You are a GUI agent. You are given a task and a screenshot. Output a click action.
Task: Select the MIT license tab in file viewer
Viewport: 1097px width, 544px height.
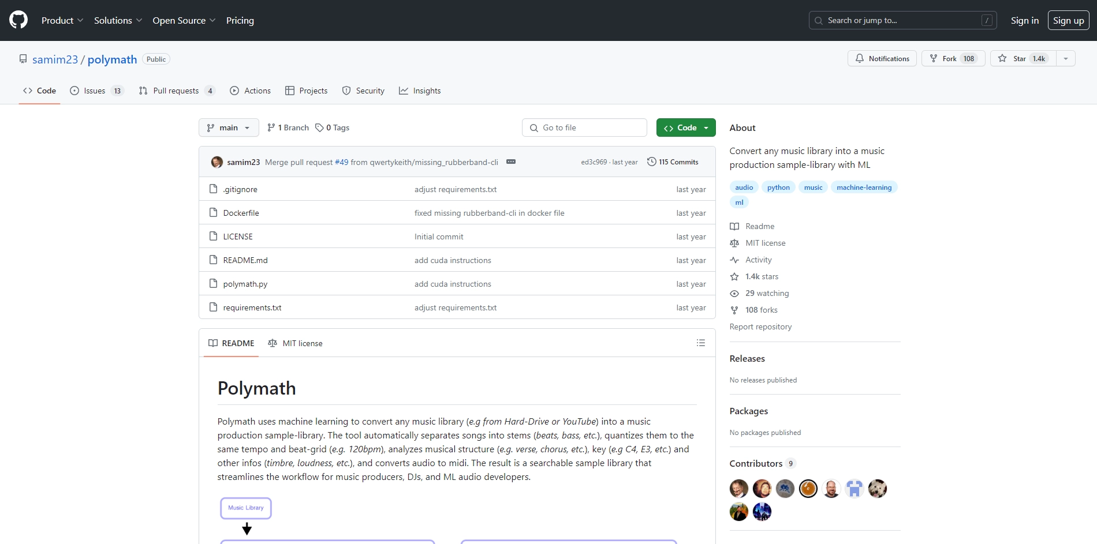295,343
